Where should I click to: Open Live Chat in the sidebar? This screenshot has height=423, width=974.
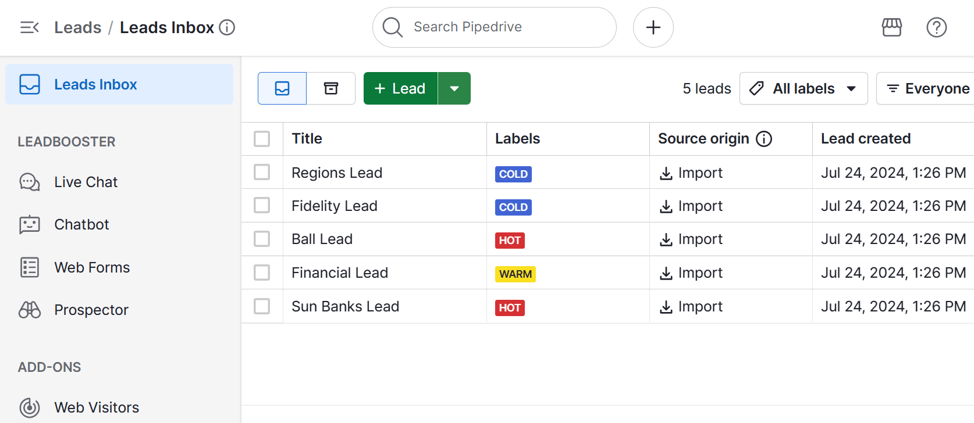(86, 182)
